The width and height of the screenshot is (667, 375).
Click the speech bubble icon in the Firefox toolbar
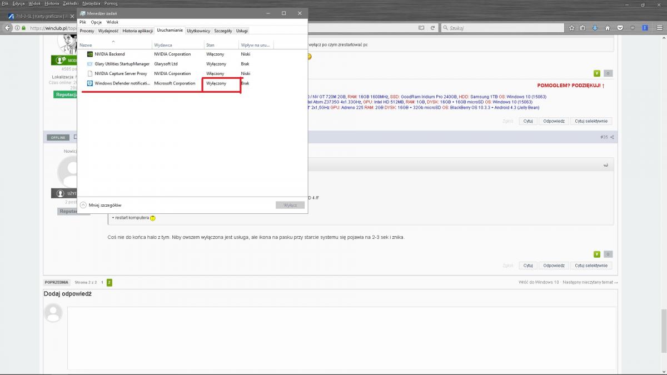[633, 28]
